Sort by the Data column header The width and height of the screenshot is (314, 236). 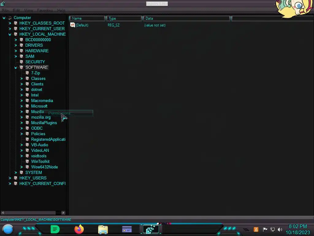coord(186,18)
